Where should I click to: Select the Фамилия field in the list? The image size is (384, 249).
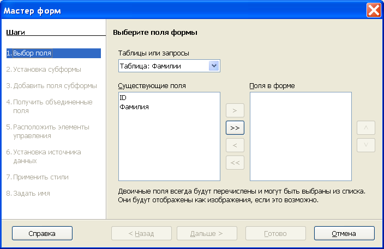point(134,107)
